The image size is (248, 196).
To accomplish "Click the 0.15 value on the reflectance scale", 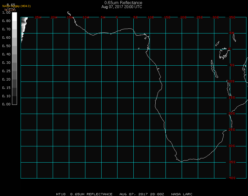I will pyautogui.click(x=6, y=88).
